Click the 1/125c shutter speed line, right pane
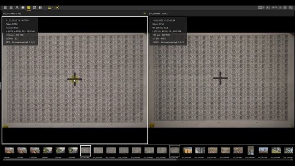This screenshot has height=166, width=295. pos(159,39)
